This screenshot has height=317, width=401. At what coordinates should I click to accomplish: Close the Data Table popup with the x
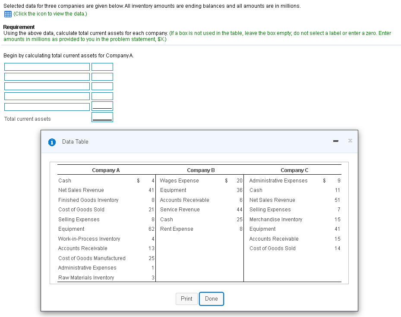pos(350,141)
